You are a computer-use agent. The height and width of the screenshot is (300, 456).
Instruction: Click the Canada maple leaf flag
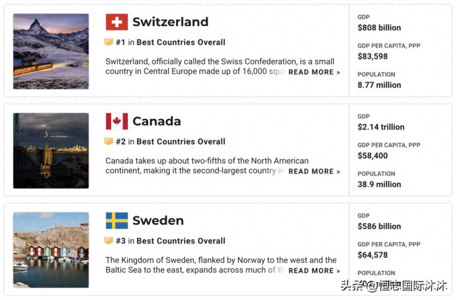coord(116,121)
